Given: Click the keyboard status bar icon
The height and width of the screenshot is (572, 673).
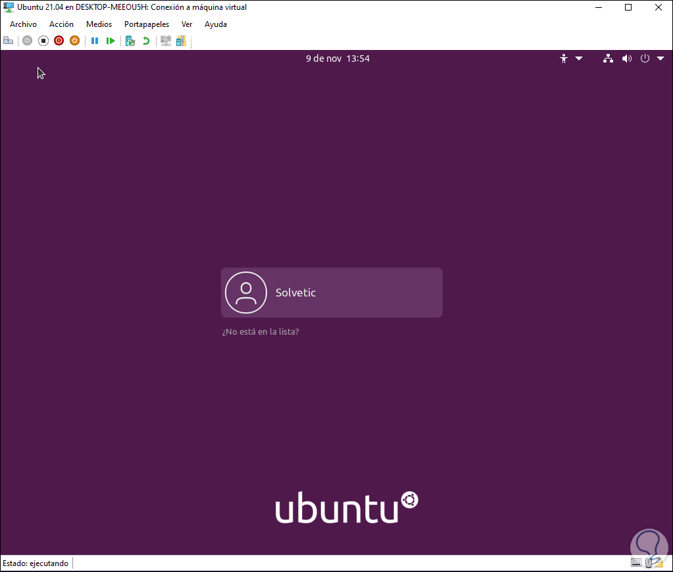Looking at the screenshot, I should 636,563.
